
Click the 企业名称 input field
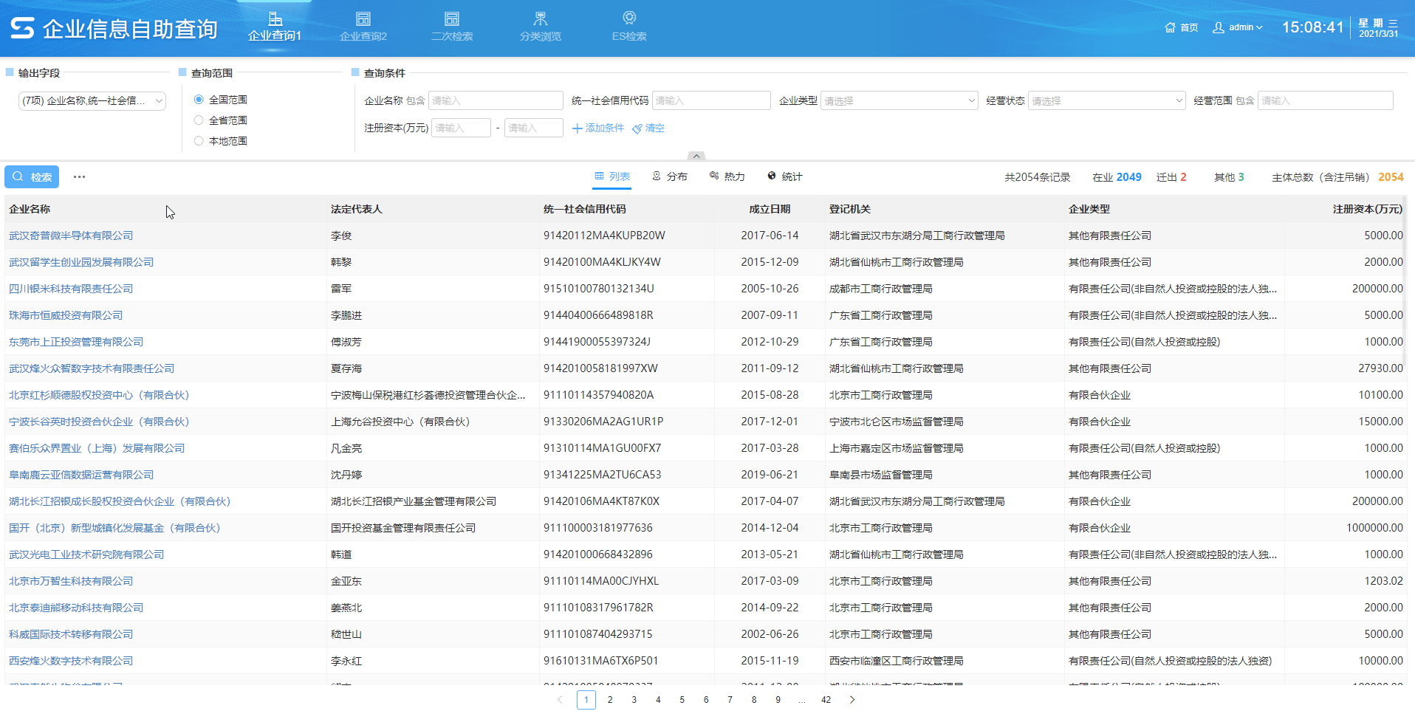click(496, 100)
